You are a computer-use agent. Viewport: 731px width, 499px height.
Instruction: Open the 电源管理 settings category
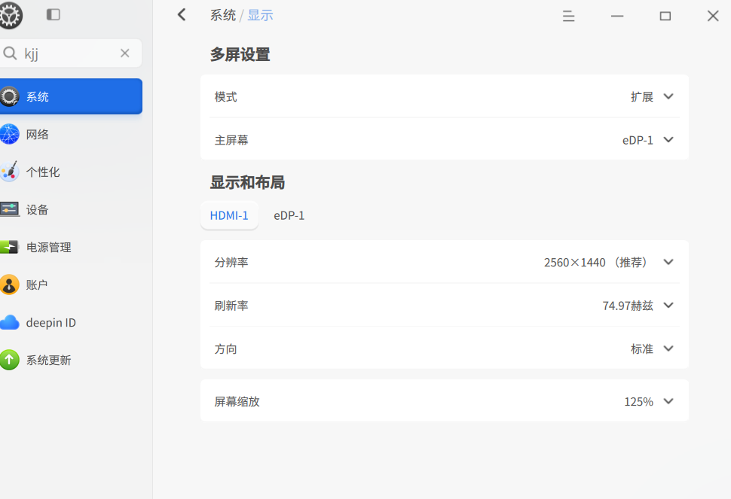[71, 247]
